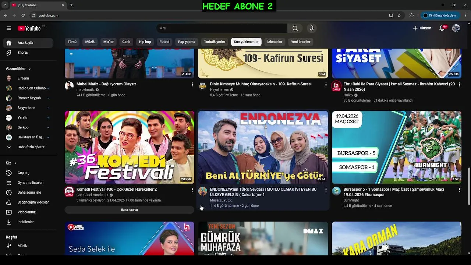Expand Daha fazla göster subscriptions
This screenshot has height=265, width=471.
pos(28,147)
